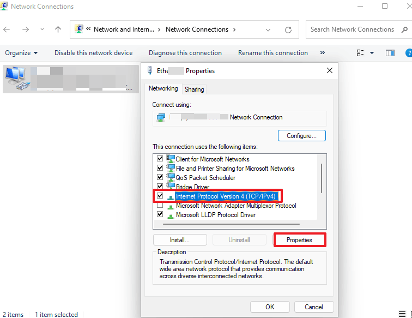The width and height of the screenshot is (412, 318).
Task: Select Client for Microsoft Networks text
Action: [213, 159]
